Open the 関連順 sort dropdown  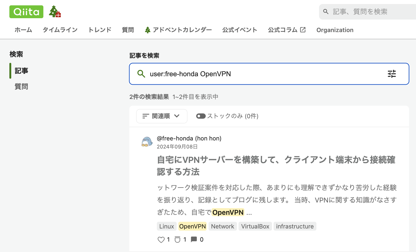[x=161, y=116]
